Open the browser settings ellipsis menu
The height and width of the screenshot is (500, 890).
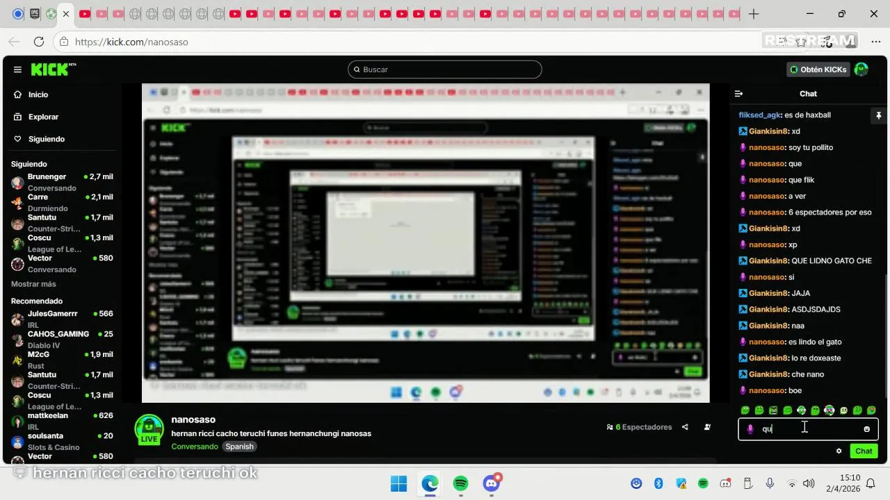click(875, 42)
